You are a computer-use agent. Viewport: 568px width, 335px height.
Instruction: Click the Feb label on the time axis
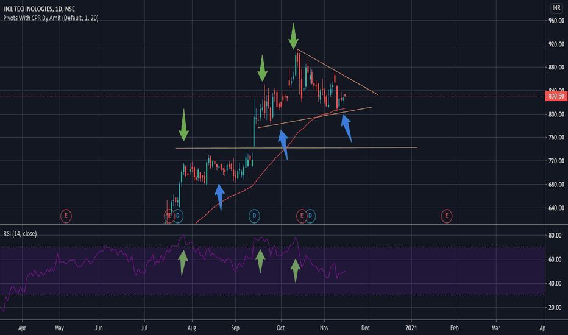[x=454, y=328]
